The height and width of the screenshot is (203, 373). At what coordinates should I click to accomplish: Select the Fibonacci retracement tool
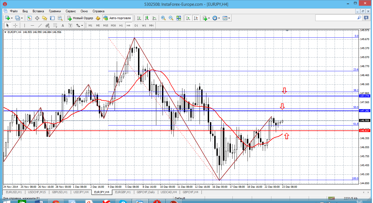click(55, 25)
